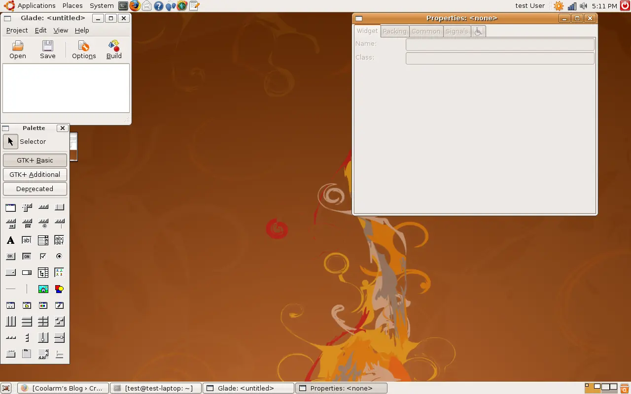This screenshot has height=394, width=631.
Task: Select the Toolbar widget icon
Action: click(x=43, y=207)
